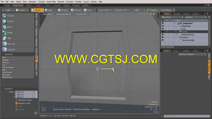Viewport: 212px width, 119px height.
Task: Select the Slide tool
Action: point(18,38)
